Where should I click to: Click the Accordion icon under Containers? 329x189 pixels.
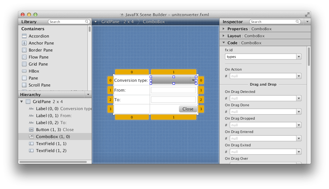click(x=24, y=36)
